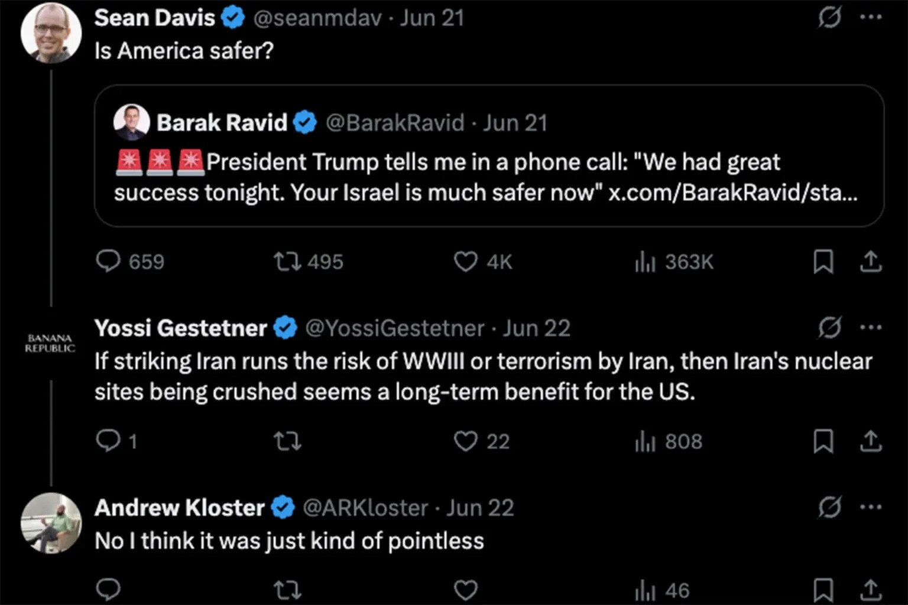908x605 pixels.
Task: Open more options on Andrew Kloster's reply
Action: point(871,506)
